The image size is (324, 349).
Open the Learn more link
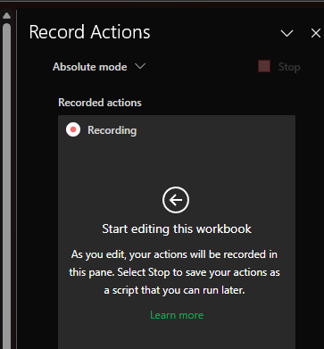[x=177, y=315]
